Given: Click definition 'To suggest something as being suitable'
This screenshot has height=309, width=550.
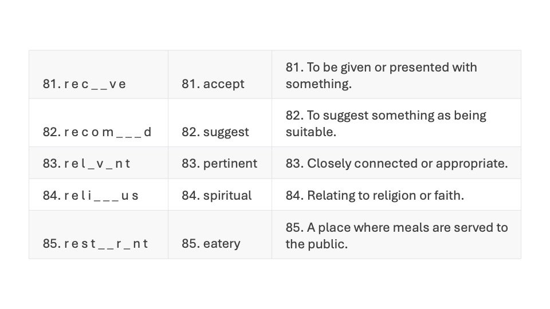Looking at the screenshot, I should click(386, 124).
